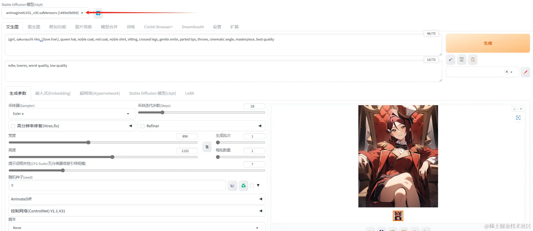Click the swap width and height icon

pyautogui.click(x=207, y=147)
